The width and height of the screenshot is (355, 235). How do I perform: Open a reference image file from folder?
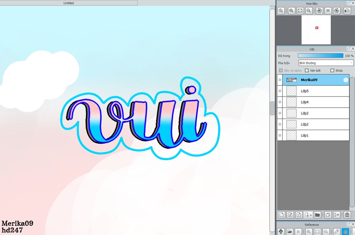(289, 232)
